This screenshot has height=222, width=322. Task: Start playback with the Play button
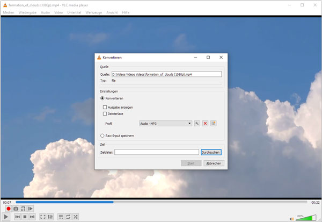6,217
